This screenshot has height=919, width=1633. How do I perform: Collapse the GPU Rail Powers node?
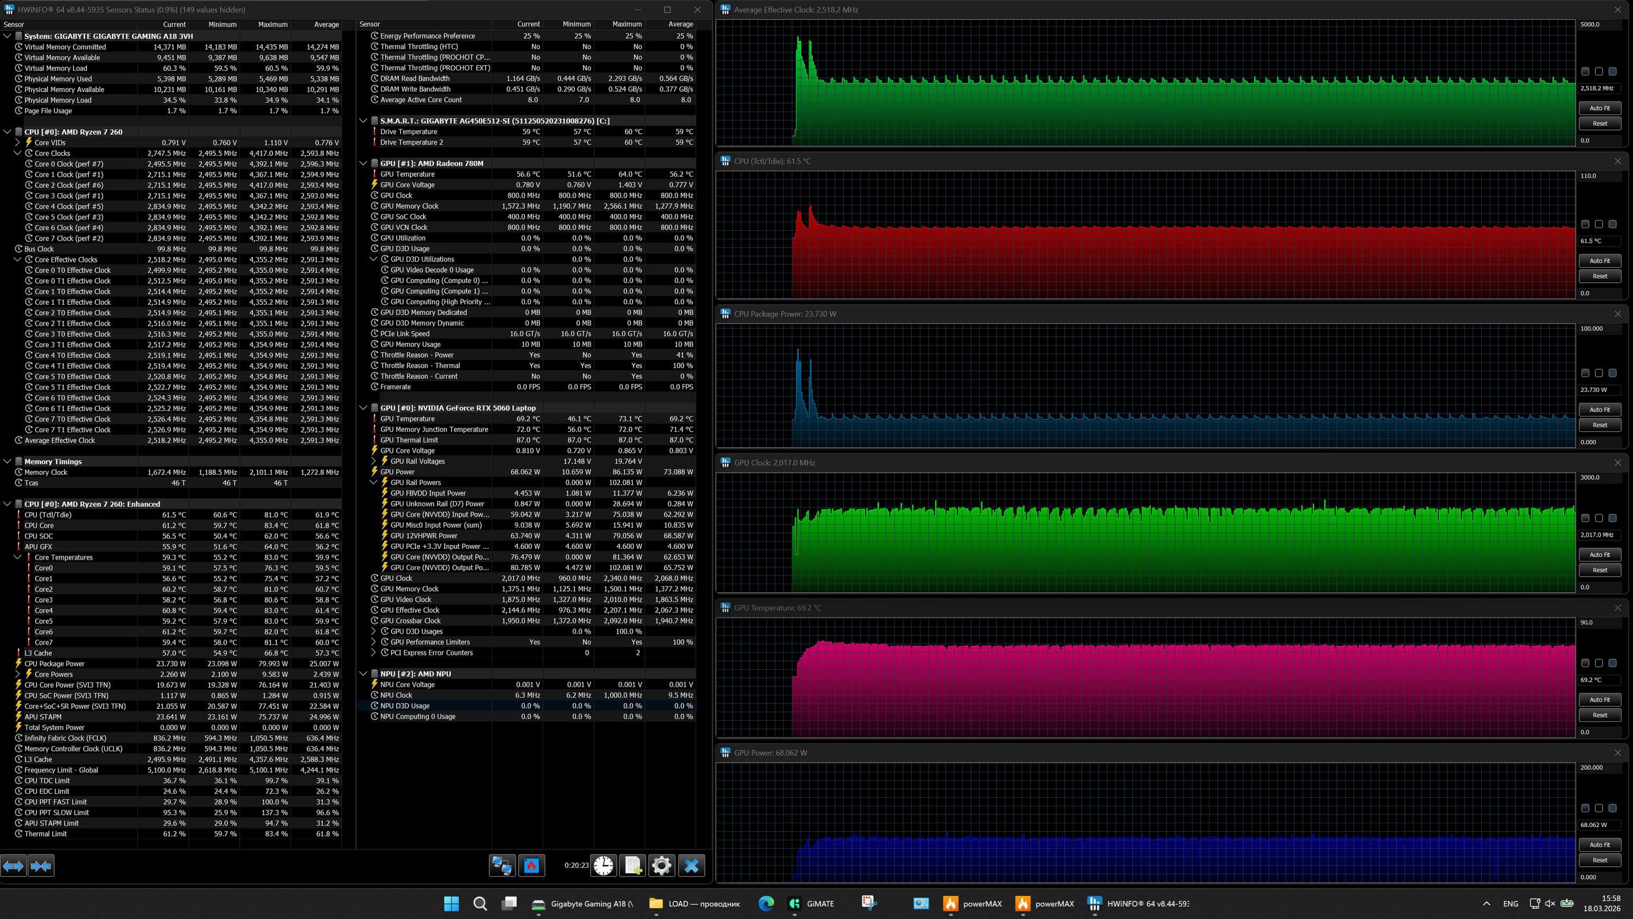pyautogui.click(x=373, y=483)
